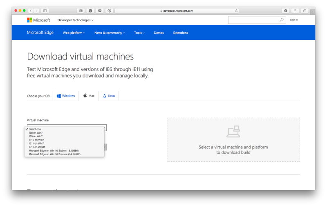Open the Safari downloads icon

pos(285,11)
